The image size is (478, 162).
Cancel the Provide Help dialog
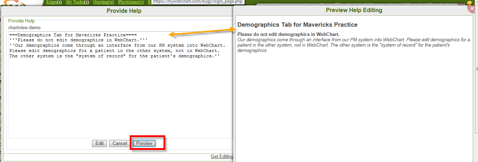[x=120, y=143]
